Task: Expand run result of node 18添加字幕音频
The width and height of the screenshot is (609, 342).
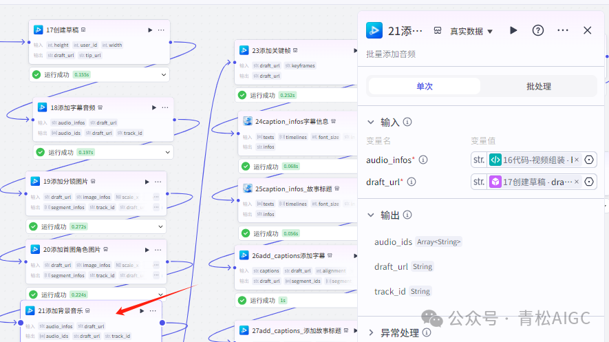Action: point(168,152)
